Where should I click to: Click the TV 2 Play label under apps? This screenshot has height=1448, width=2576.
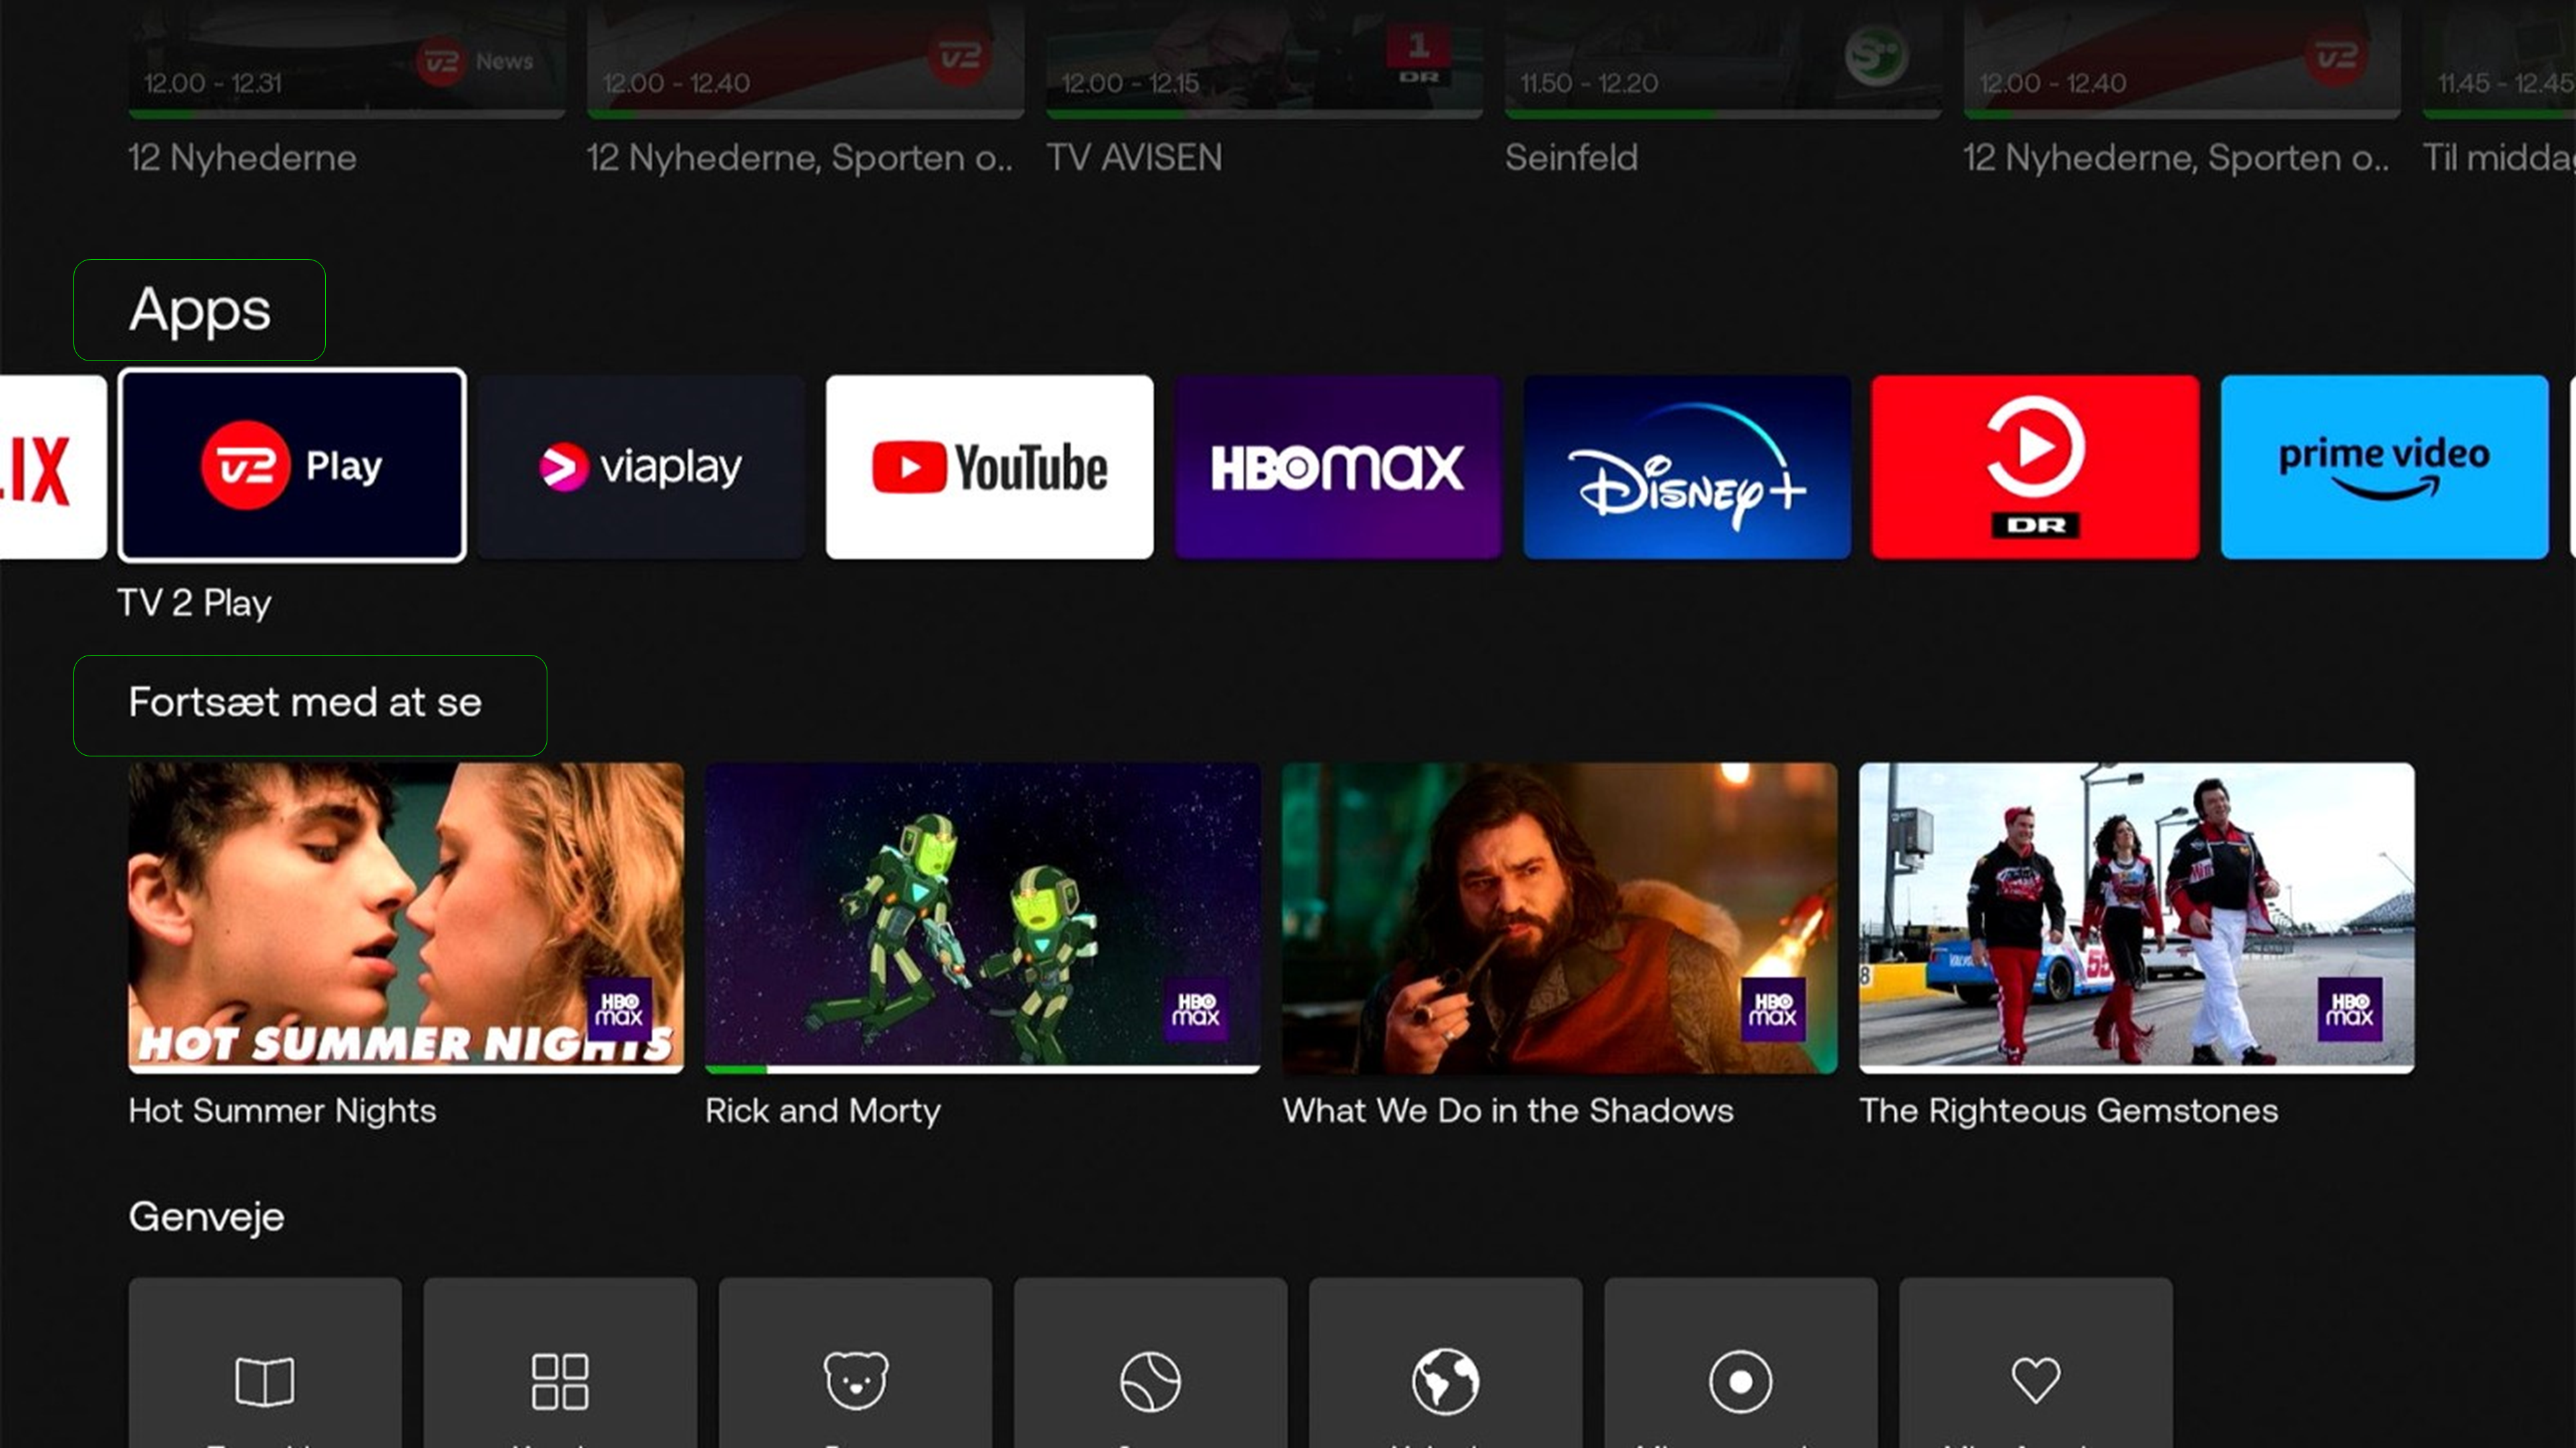195,603
